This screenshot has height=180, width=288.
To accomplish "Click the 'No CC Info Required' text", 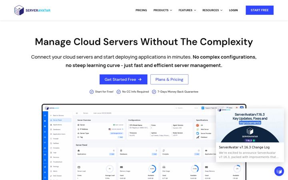I will coord(135,92).
